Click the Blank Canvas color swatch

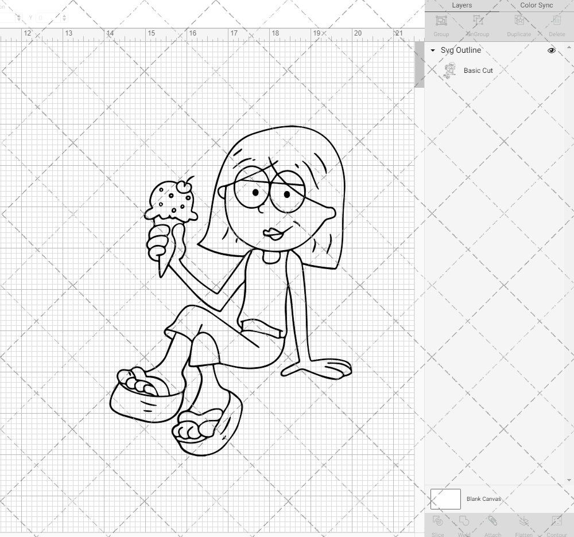pyautogui.click(x=445, y=499)
